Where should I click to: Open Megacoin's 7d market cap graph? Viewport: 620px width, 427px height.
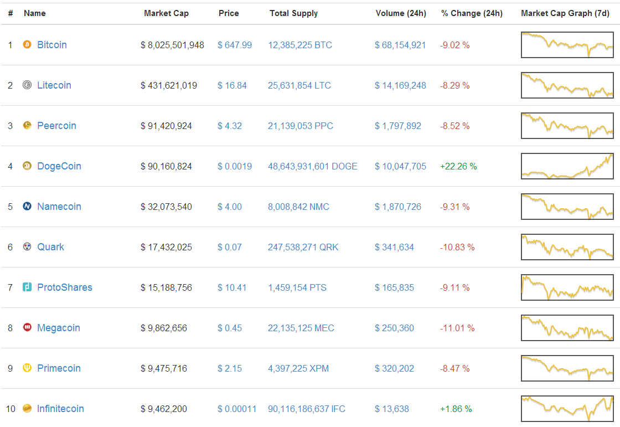click(x=567, y=328)
